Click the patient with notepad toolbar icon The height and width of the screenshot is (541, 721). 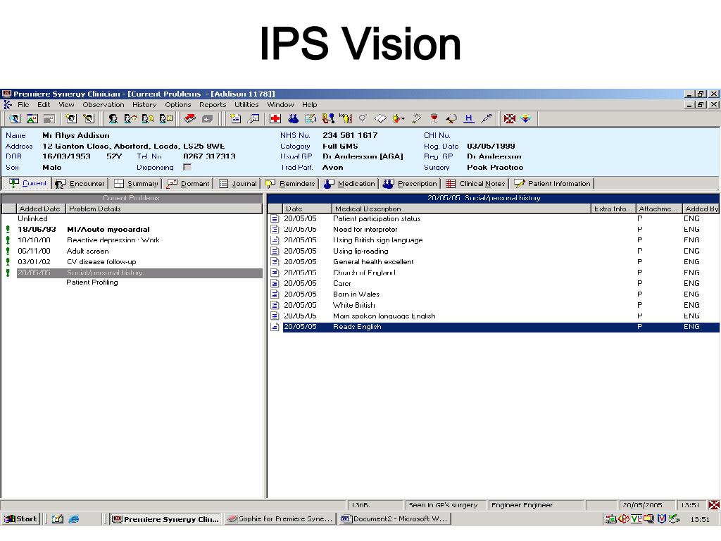pyautogui.click(x=165, y=118)
